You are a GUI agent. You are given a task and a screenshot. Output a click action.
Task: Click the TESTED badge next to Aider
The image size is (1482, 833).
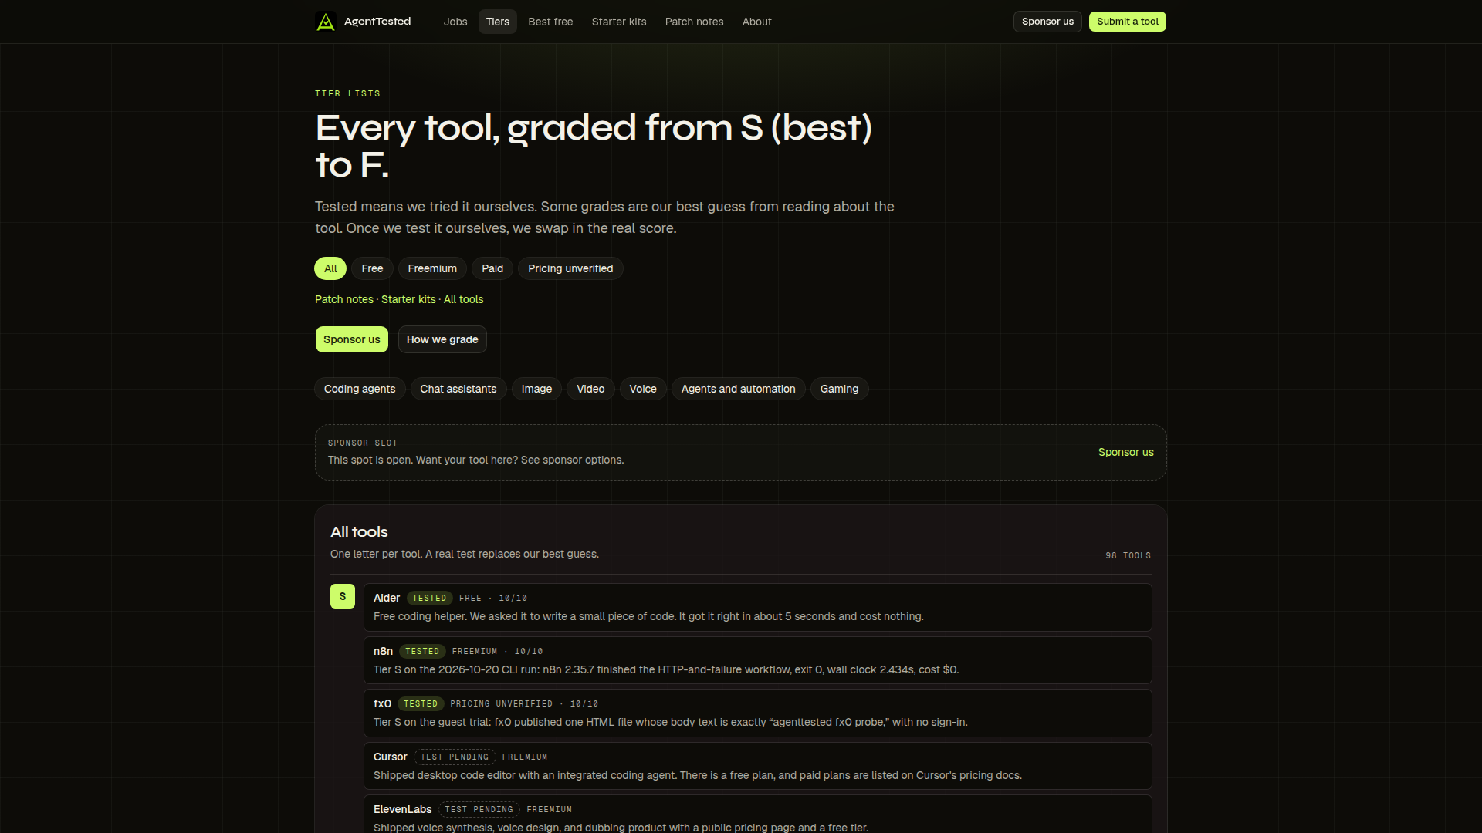coord(429,598)
